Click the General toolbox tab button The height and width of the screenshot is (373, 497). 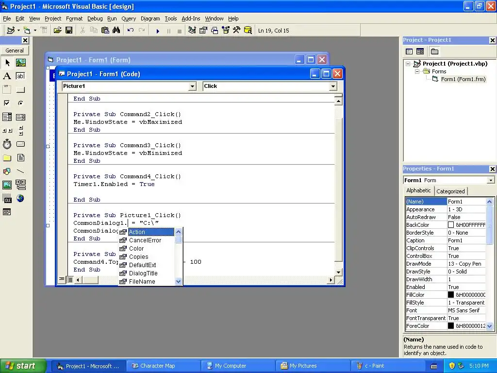tap(15, 51)
